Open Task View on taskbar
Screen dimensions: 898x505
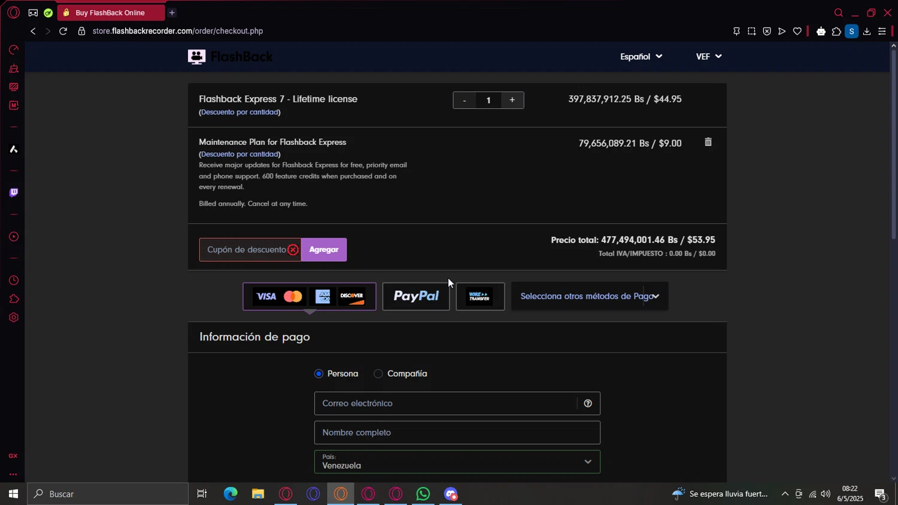pos(202,494)
